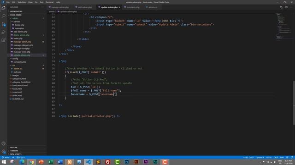Screen dimensions: 295x165
Task: Open Windows Start menu
Action: point(4,162)
